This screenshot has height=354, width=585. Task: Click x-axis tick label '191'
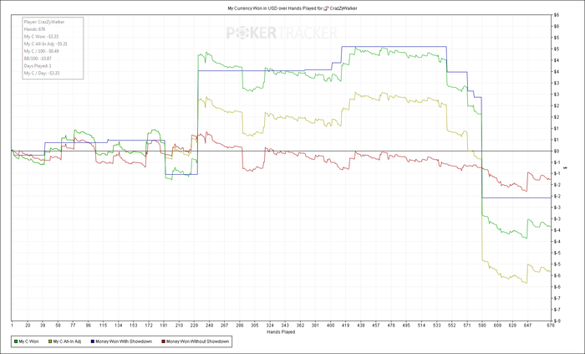point(164,326)
